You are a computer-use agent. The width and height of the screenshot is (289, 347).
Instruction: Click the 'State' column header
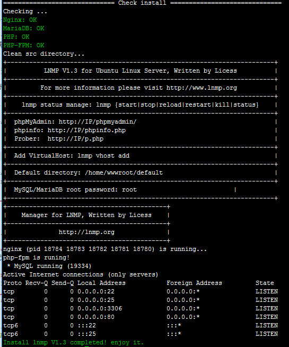point(265,283)
